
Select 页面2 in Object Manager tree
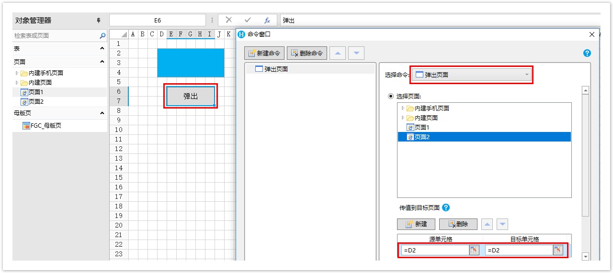pyautogui.click(x=36, y=102)
